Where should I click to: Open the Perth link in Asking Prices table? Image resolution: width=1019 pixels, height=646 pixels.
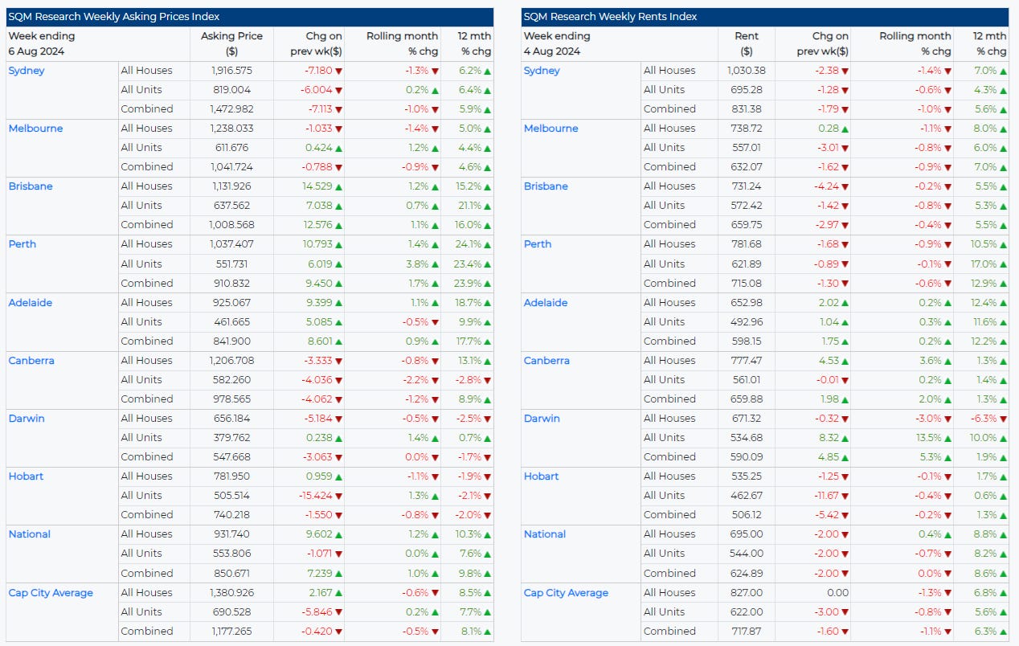pos(23,244)
